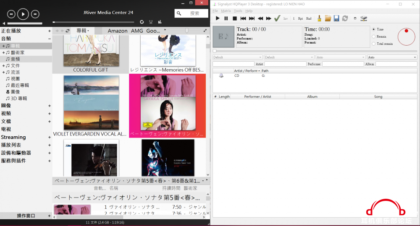The width and height of the screenshot is (420, 226).
Task: Open the HQPlayer File menu
Action: click(215, 11)
